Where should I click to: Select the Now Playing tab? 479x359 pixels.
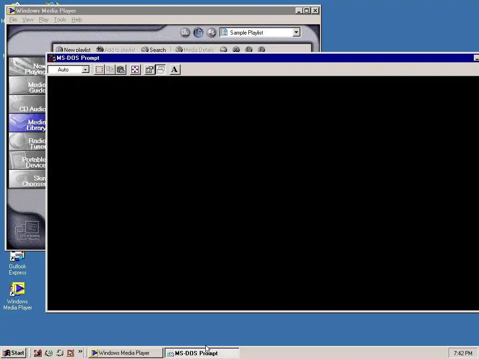click(28, 67)
